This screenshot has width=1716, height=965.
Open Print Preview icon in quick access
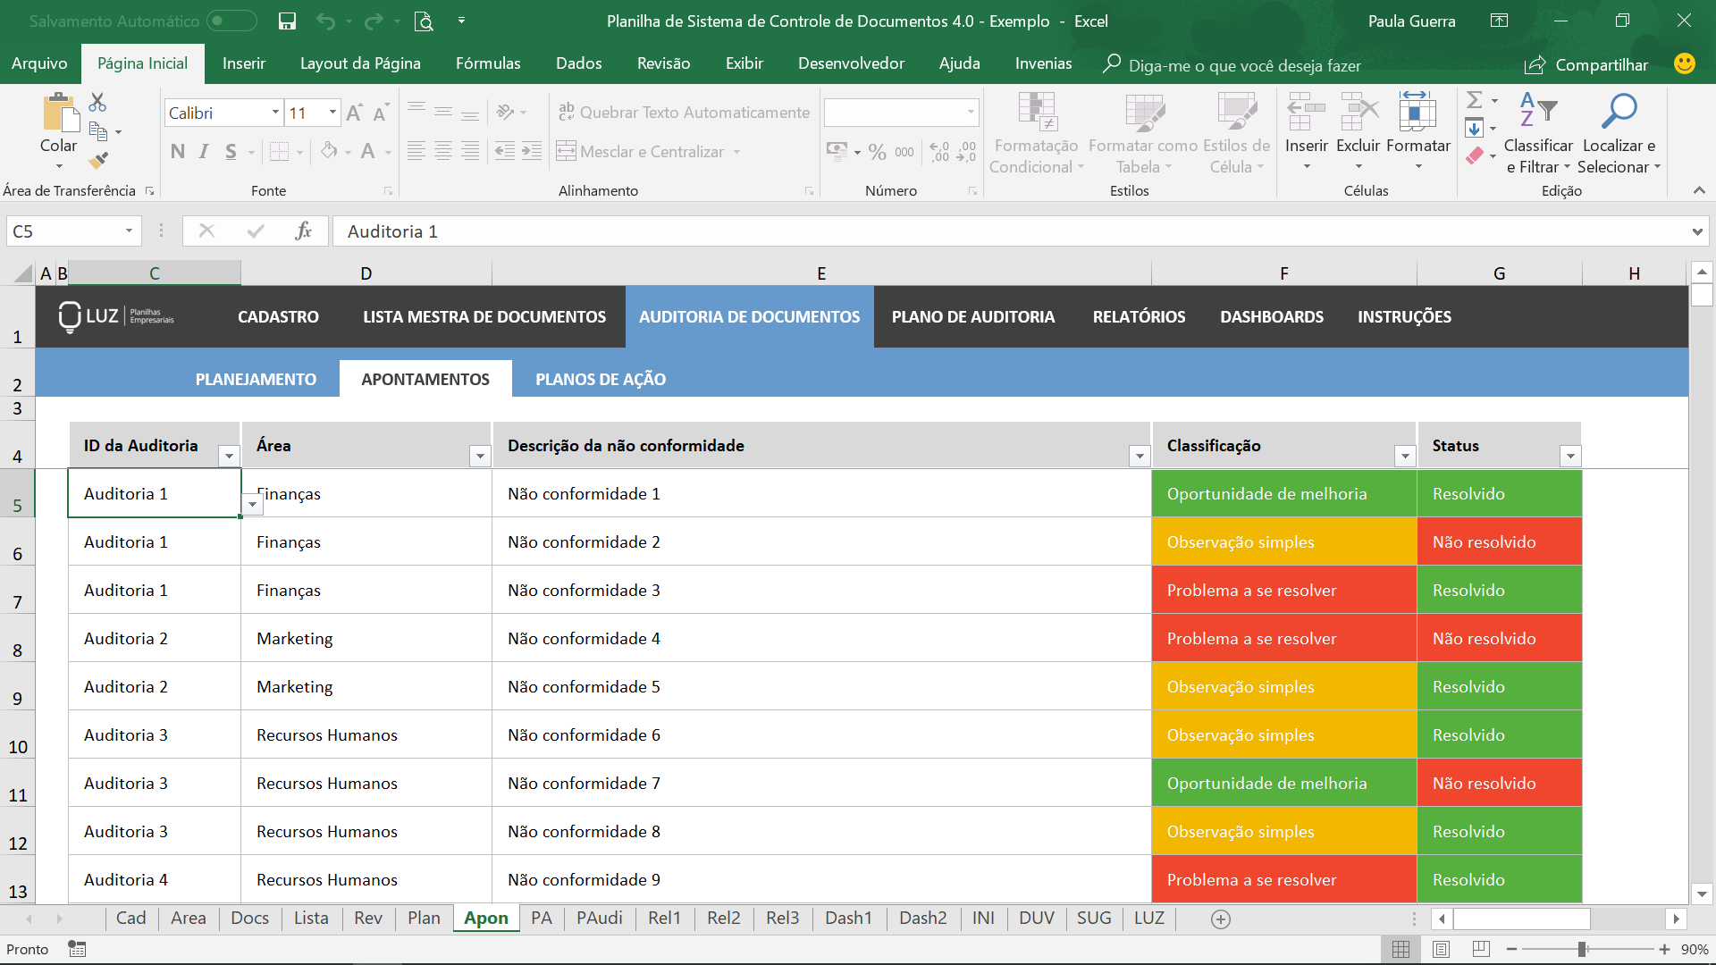424,21
